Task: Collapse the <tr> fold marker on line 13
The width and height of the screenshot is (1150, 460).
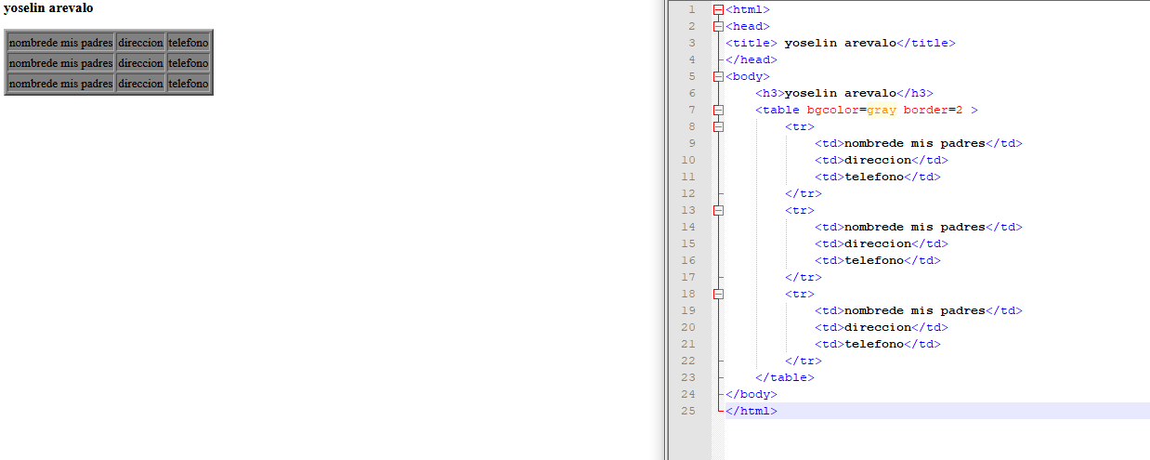Action: pos(718,210)
